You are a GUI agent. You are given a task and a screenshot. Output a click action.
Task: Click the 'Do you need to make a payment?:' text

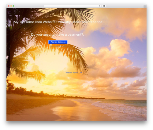click(57, 34)
